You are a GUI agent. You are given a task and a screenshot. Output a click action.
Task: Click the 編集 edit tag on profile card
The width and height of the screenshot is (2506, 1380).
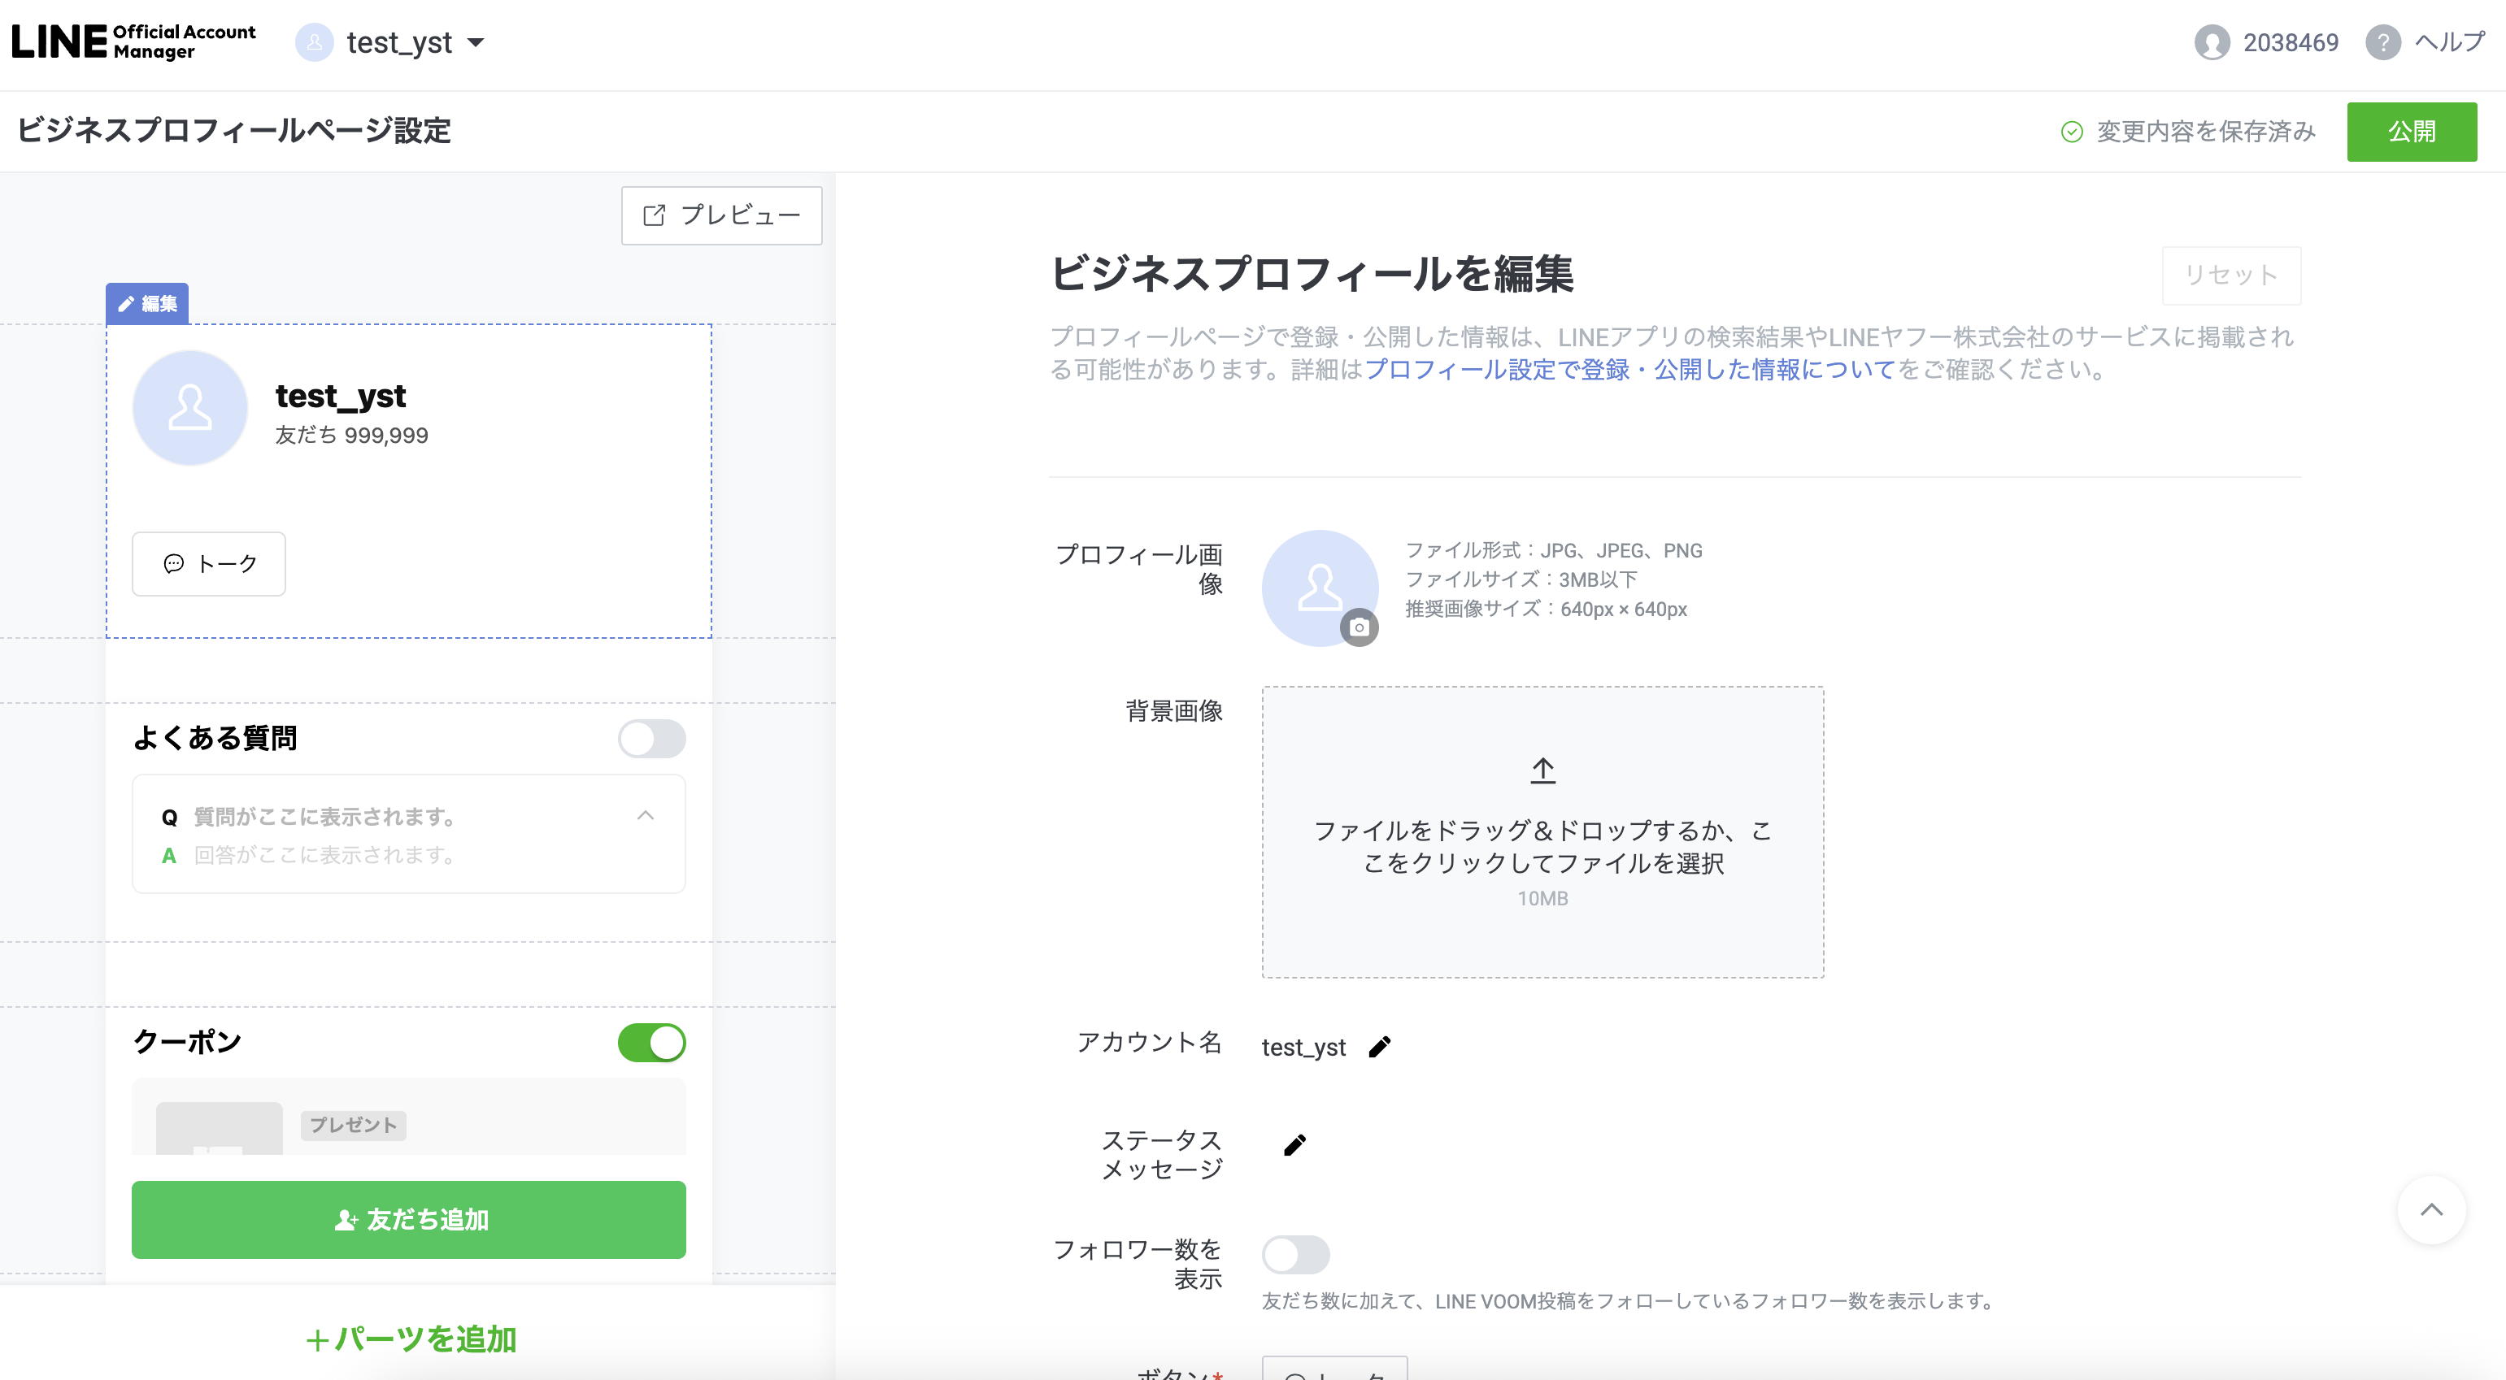tap(147, 303)
